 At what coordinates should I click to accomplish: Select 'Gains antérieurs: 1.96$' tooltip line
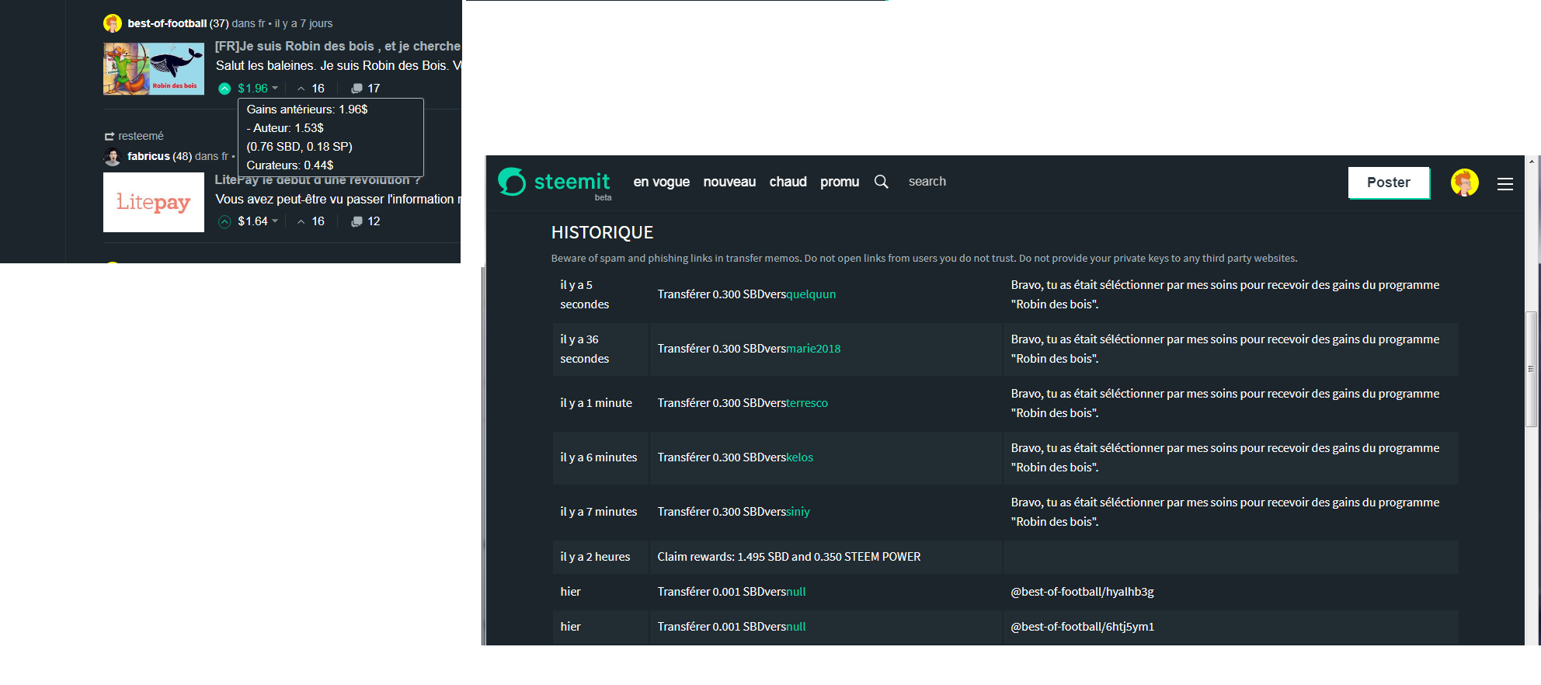pos(307,110)
